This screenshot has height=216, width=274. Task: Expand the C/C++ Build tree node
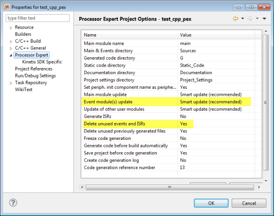tap(11, 41)
